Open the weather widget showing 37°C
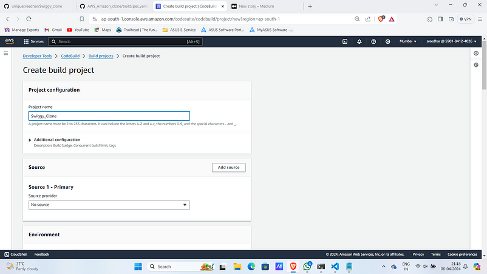487x274 pixels. (x=22, y=266)
